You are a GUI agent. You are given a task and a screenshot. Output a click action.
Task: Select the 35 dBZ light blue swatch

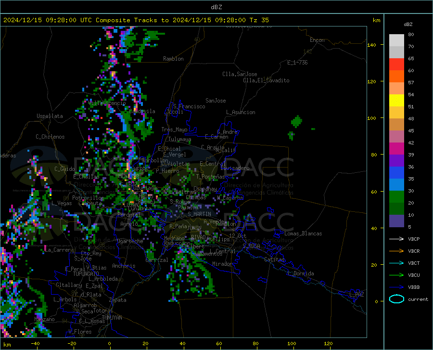(396, 185)
